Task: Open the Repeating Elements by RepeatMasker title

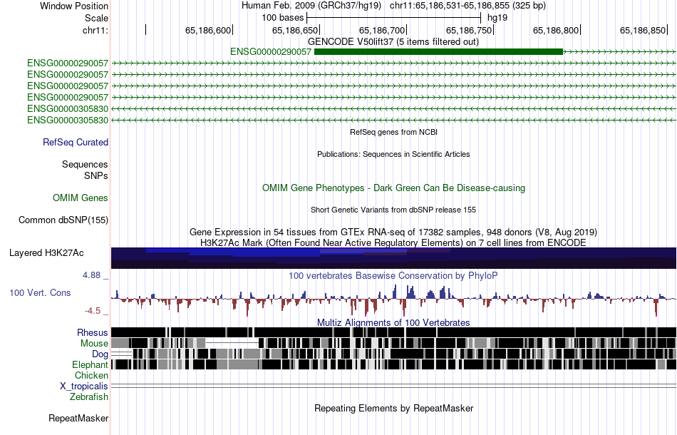Action: tap(393, 408)
